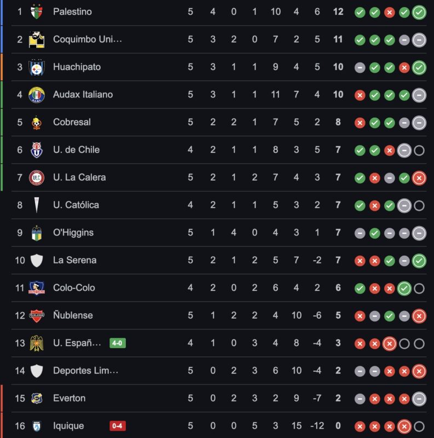Click the Huachipato club logo
Screen dimensions: 434x438
click(36, 66)
